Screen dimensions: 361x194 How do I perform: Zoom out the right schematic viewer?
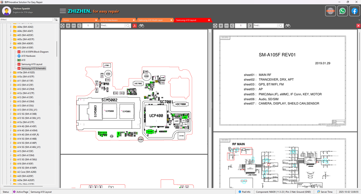click(x=226, y=26)
